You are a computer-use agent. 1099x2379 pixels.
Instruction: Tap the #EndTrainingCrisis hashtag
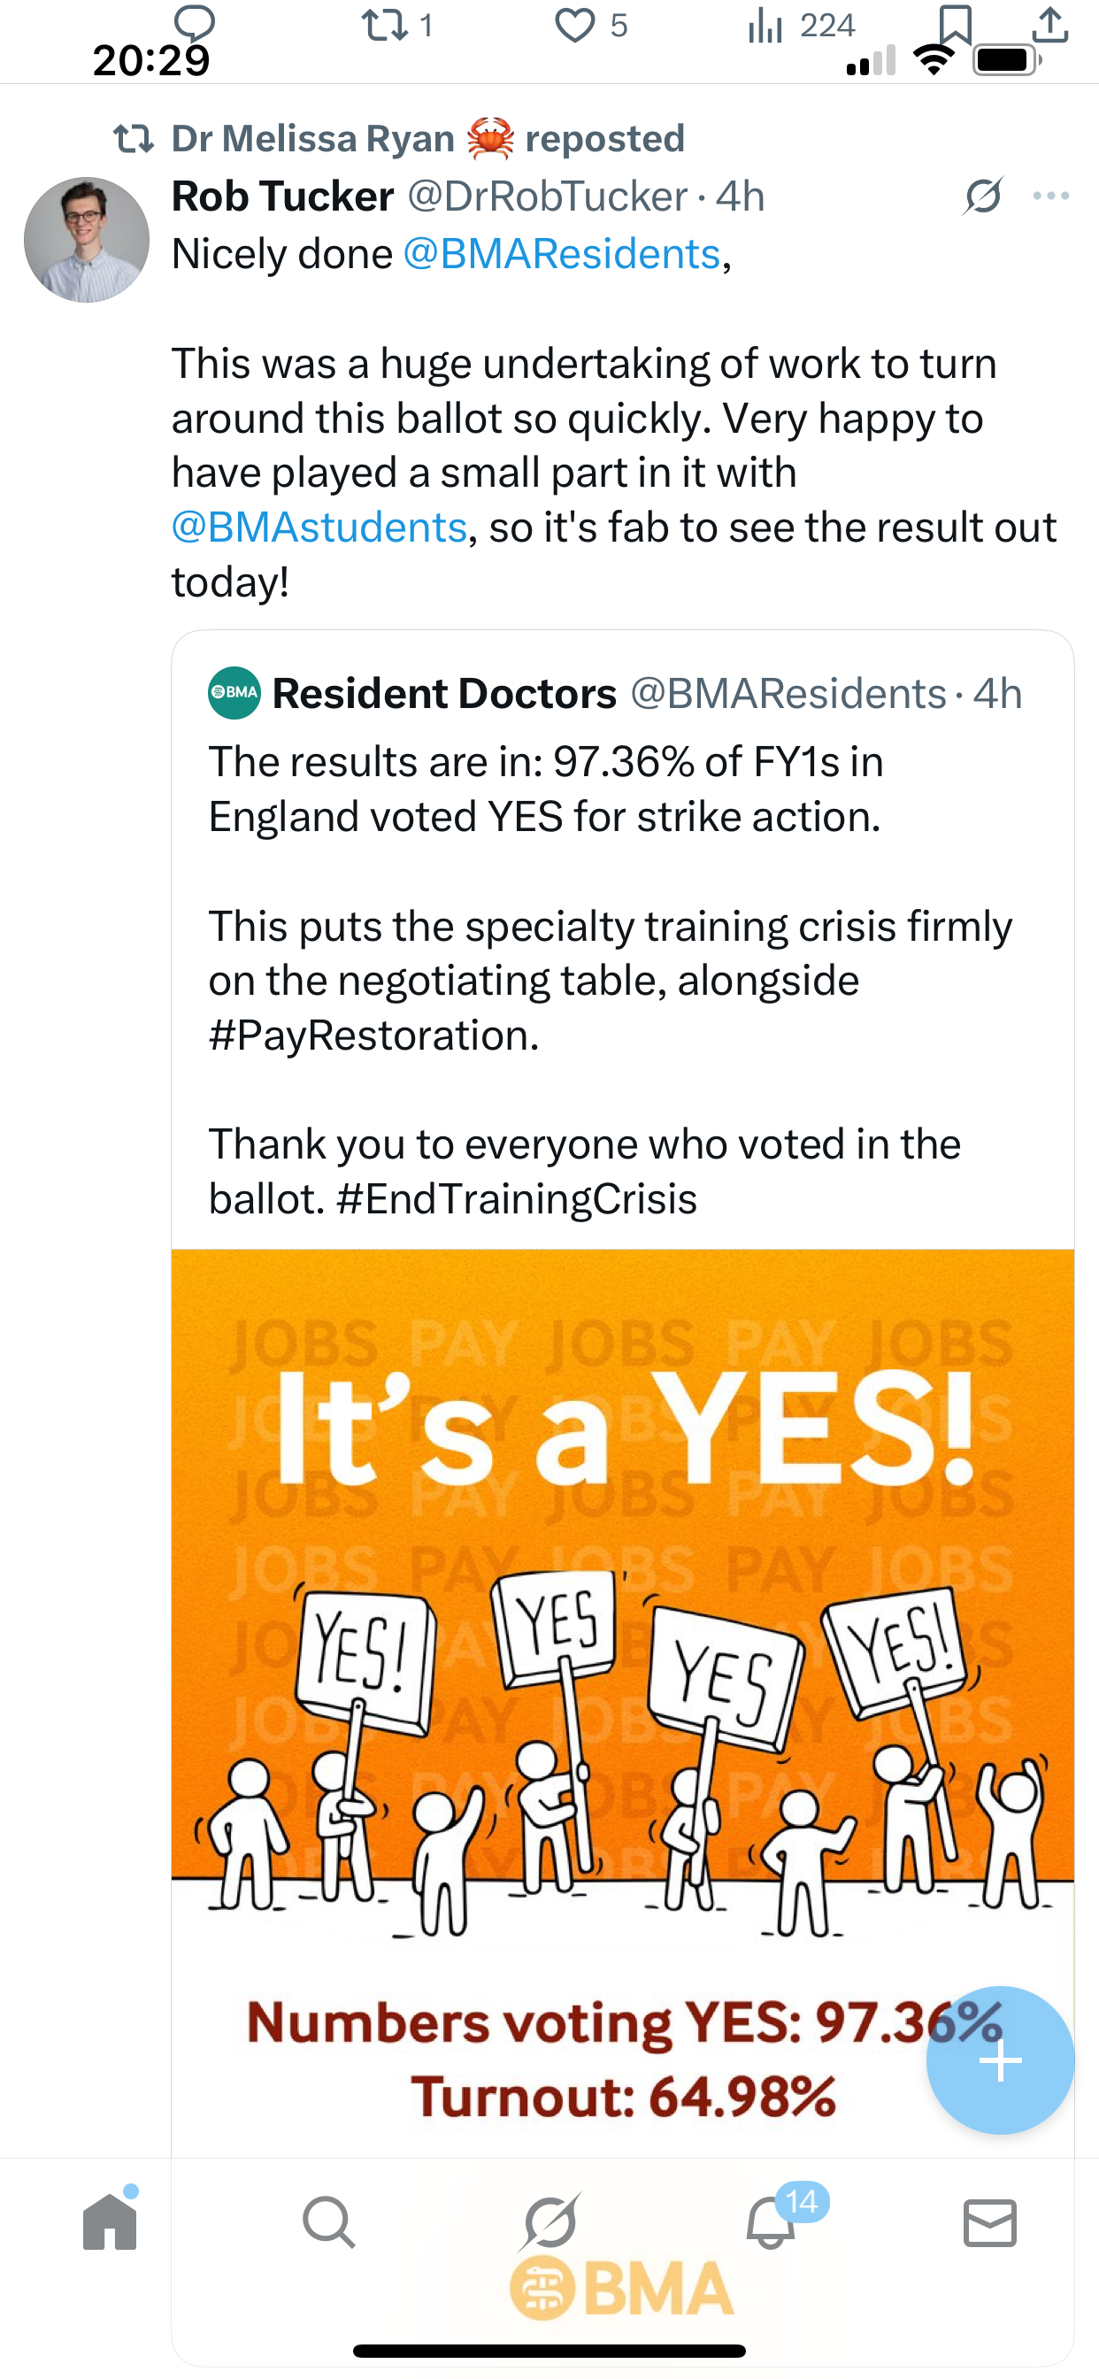click(x=517, y=1198)
